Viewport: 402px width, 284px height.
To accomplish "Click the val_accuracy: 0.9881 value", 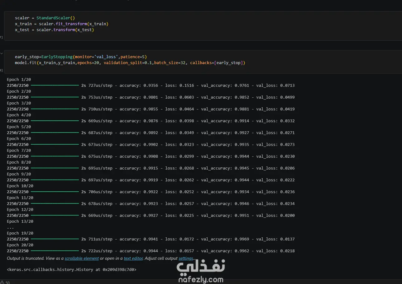I will point(225,109).
